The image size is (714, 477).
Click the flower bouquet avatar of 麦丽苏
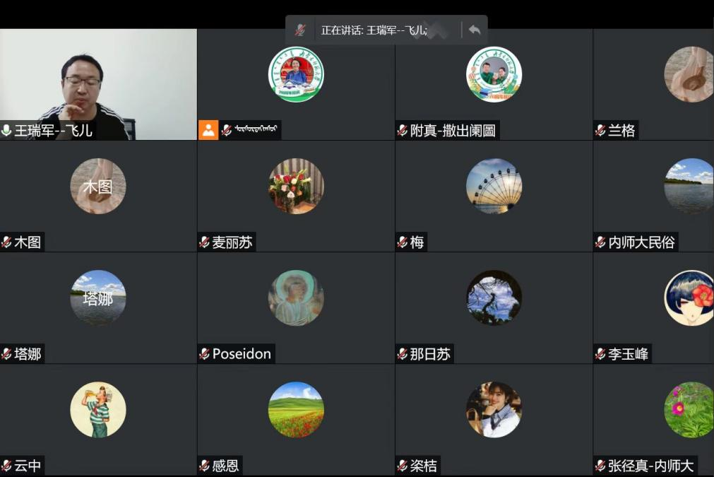point(296,186)
